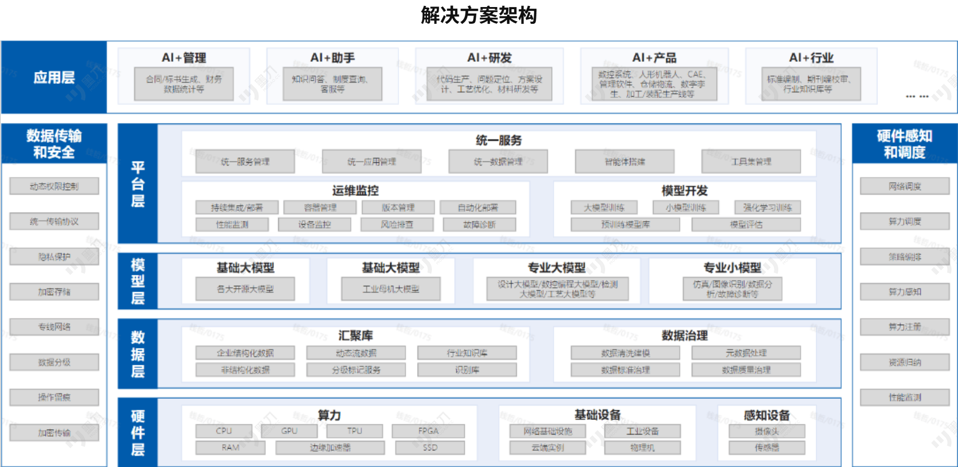Select the 持续集成/部署 box
Viewport: 958px width, 467px height.
coord(237,207)
